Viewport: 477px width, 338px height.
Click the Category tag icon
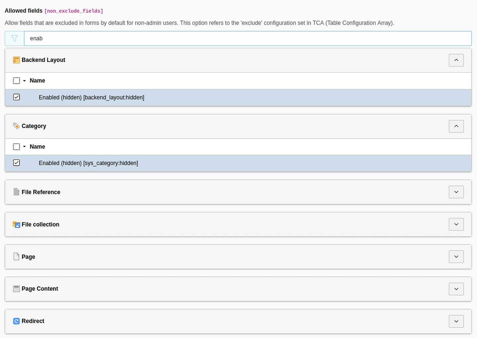(x=16, y=126)
